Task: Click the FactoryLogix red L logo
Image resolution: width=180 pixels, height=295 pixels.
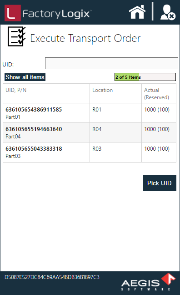Action: 13,13
